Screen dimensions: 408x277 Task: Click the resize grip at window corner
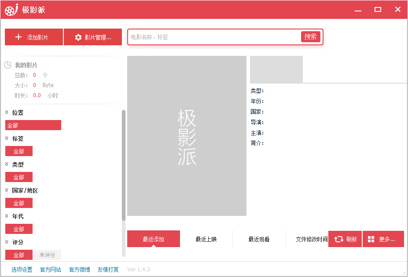(x=404, y=273)
